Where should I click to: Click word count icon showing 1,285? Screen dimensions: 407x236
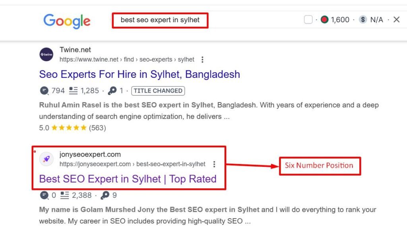73,91
